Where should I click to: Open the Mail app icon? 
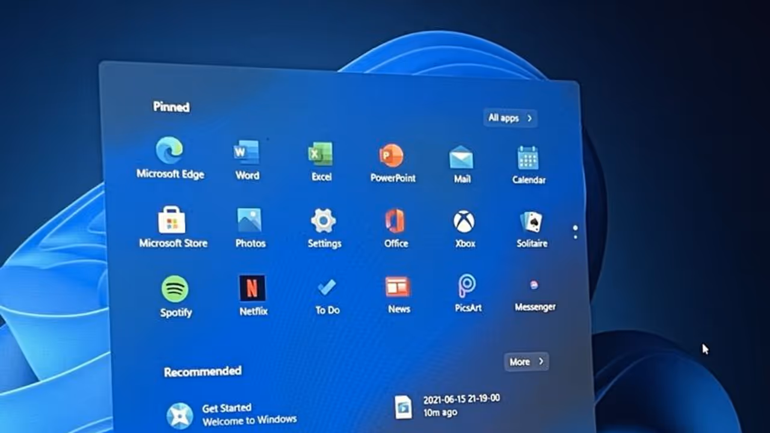click(x=461, y=158)
